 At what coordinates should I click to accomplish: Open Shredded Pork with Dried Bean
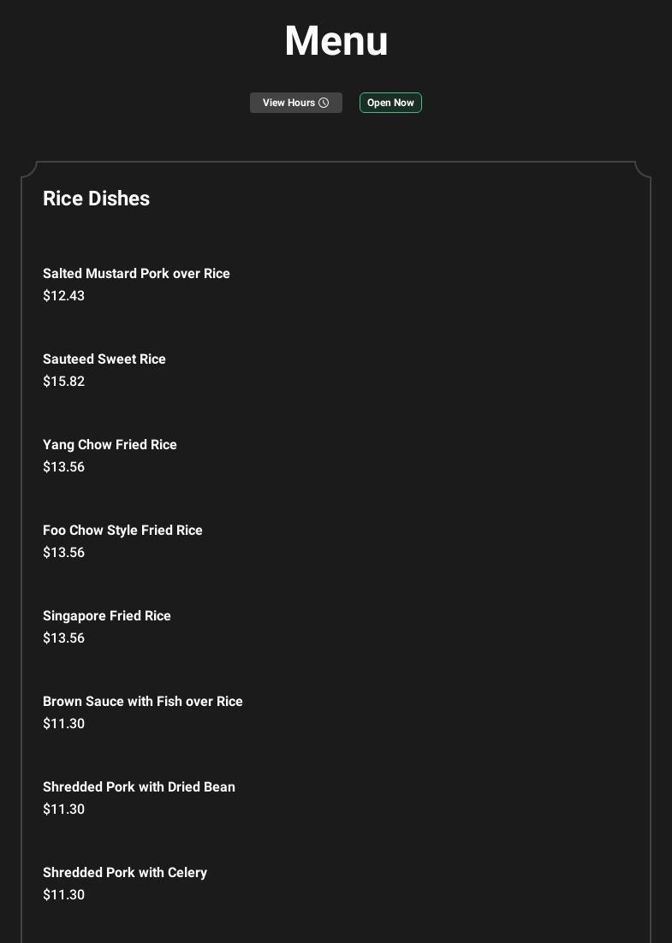pyautogui.click(x=139, y=787)
